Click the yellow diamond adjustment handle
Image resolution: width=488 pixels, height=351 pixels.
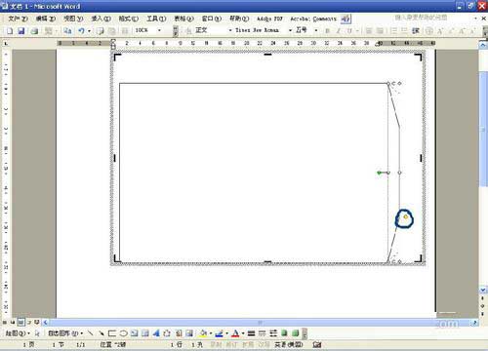pyautogui.click(x=406, y=216)
